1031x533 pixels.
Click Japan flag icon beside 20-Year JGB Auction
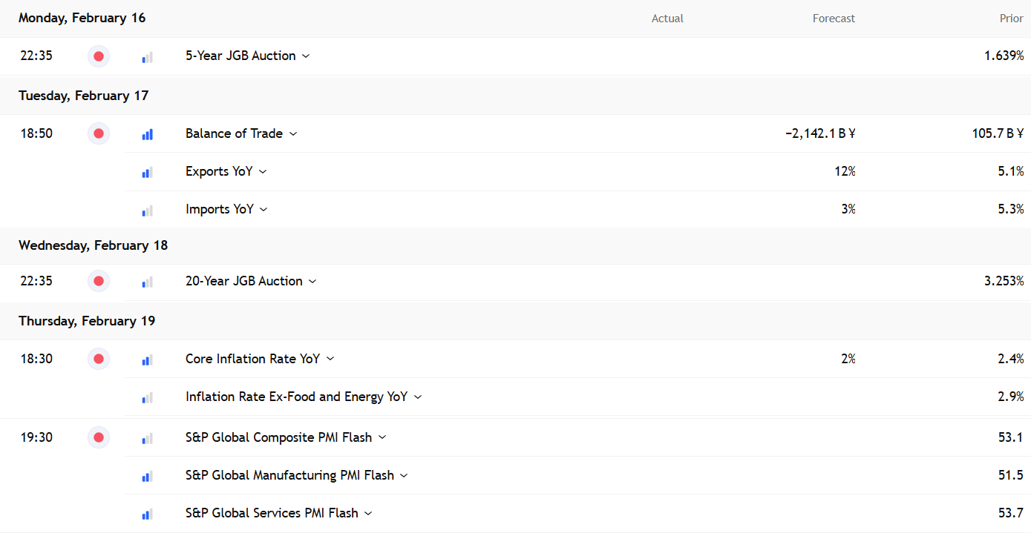(x=99, y=282)
